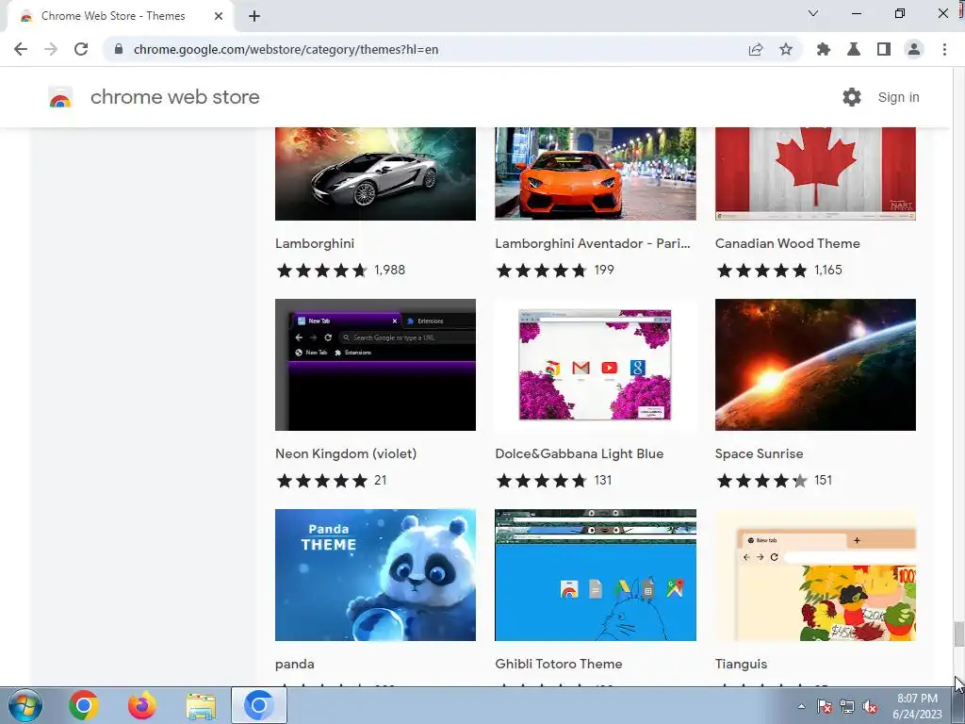The image size is (965, 724).
Task: Click the Lamborghini theme title
Action: coord(315,244)
